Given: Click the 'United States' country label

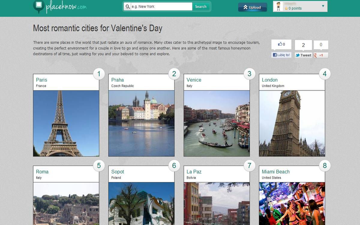Looking at the screenshot, I should [x=271, y=178].
